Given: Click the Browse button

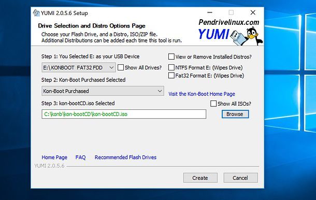Looking at the screenshot, I should click(235, 114).
